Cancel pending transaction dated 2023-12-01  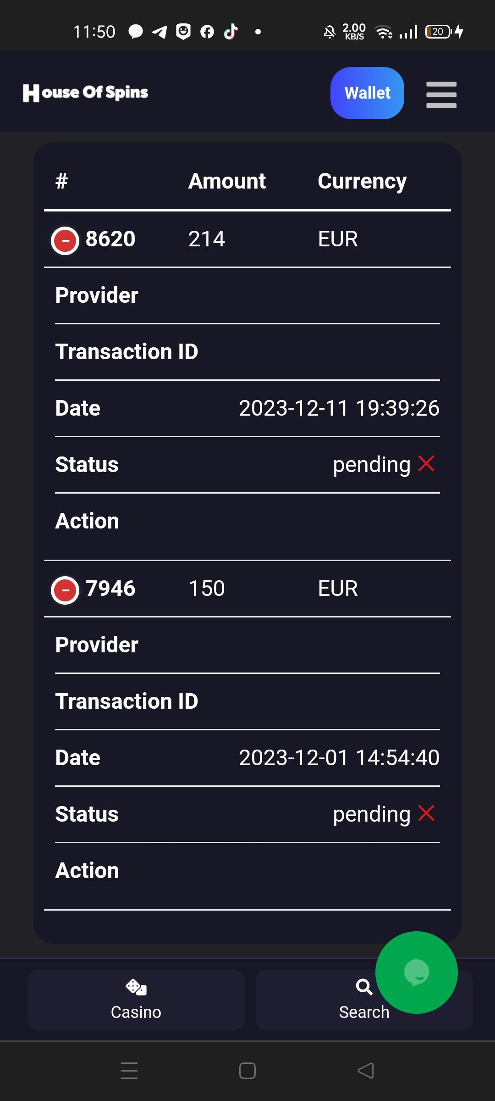click(426, 813)
